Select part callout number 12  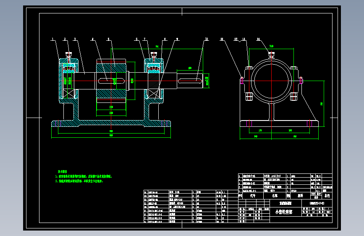click(x=236, y=39)
